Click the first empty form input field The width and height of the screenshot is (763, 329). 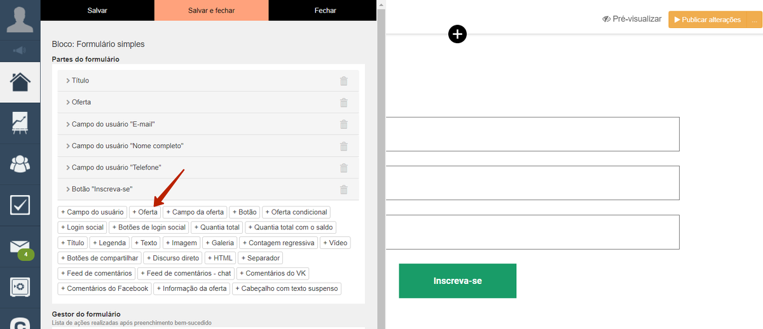click(x=533, y=134)
